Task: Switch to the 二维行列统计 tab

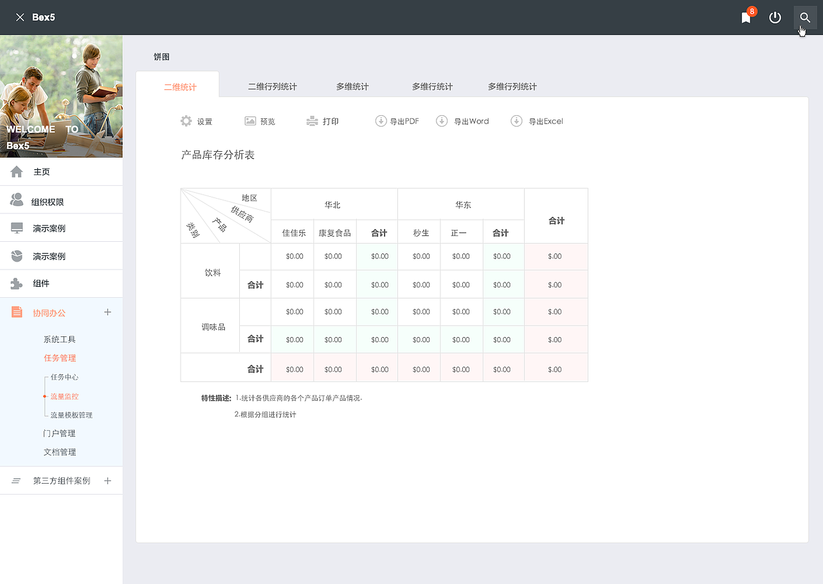Action: click(x=272, y=87)
